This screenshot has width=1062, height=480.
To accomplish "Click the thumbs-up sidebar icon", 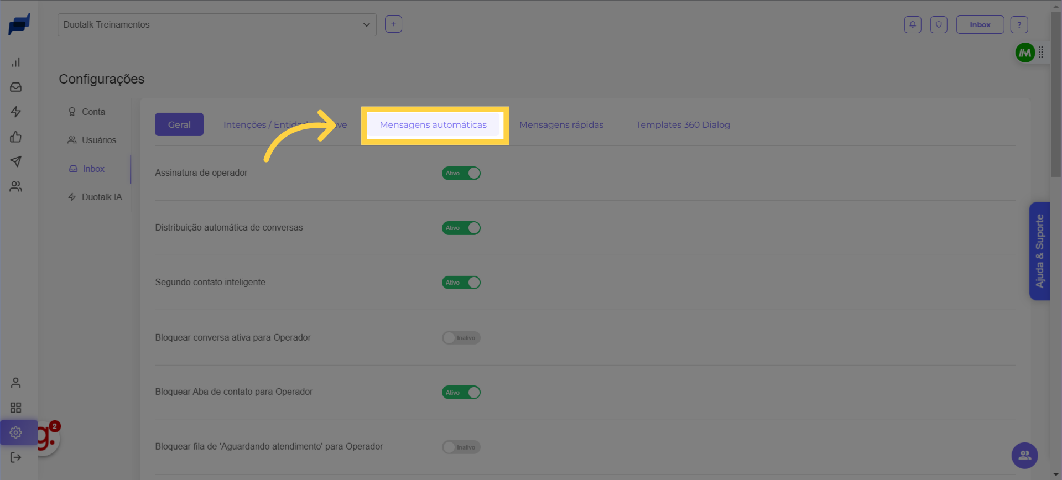I will tap(15, 137).
